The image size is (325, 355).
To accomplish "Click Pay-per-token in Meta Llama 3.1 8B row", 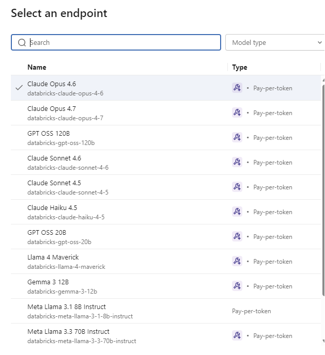I will coord(251,311).
